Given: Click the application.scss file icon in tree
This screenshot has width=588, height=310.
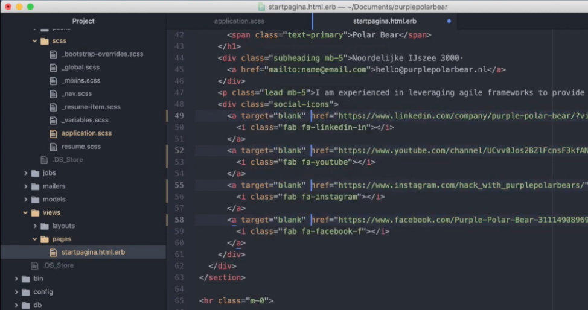Looking at the screenshot, I should 53,133.
